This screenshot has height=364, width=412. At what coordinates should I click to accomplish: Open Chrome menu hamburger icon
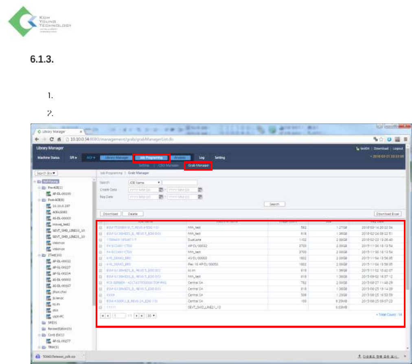pos(406,139)
